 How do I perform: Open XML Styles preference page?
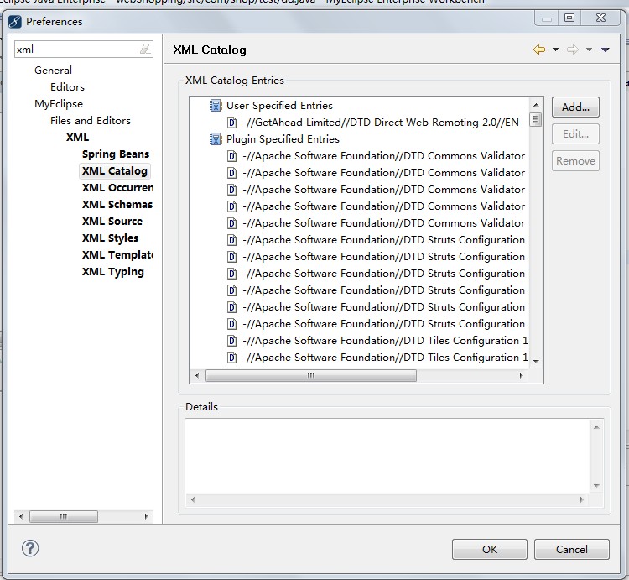(111, 238)
